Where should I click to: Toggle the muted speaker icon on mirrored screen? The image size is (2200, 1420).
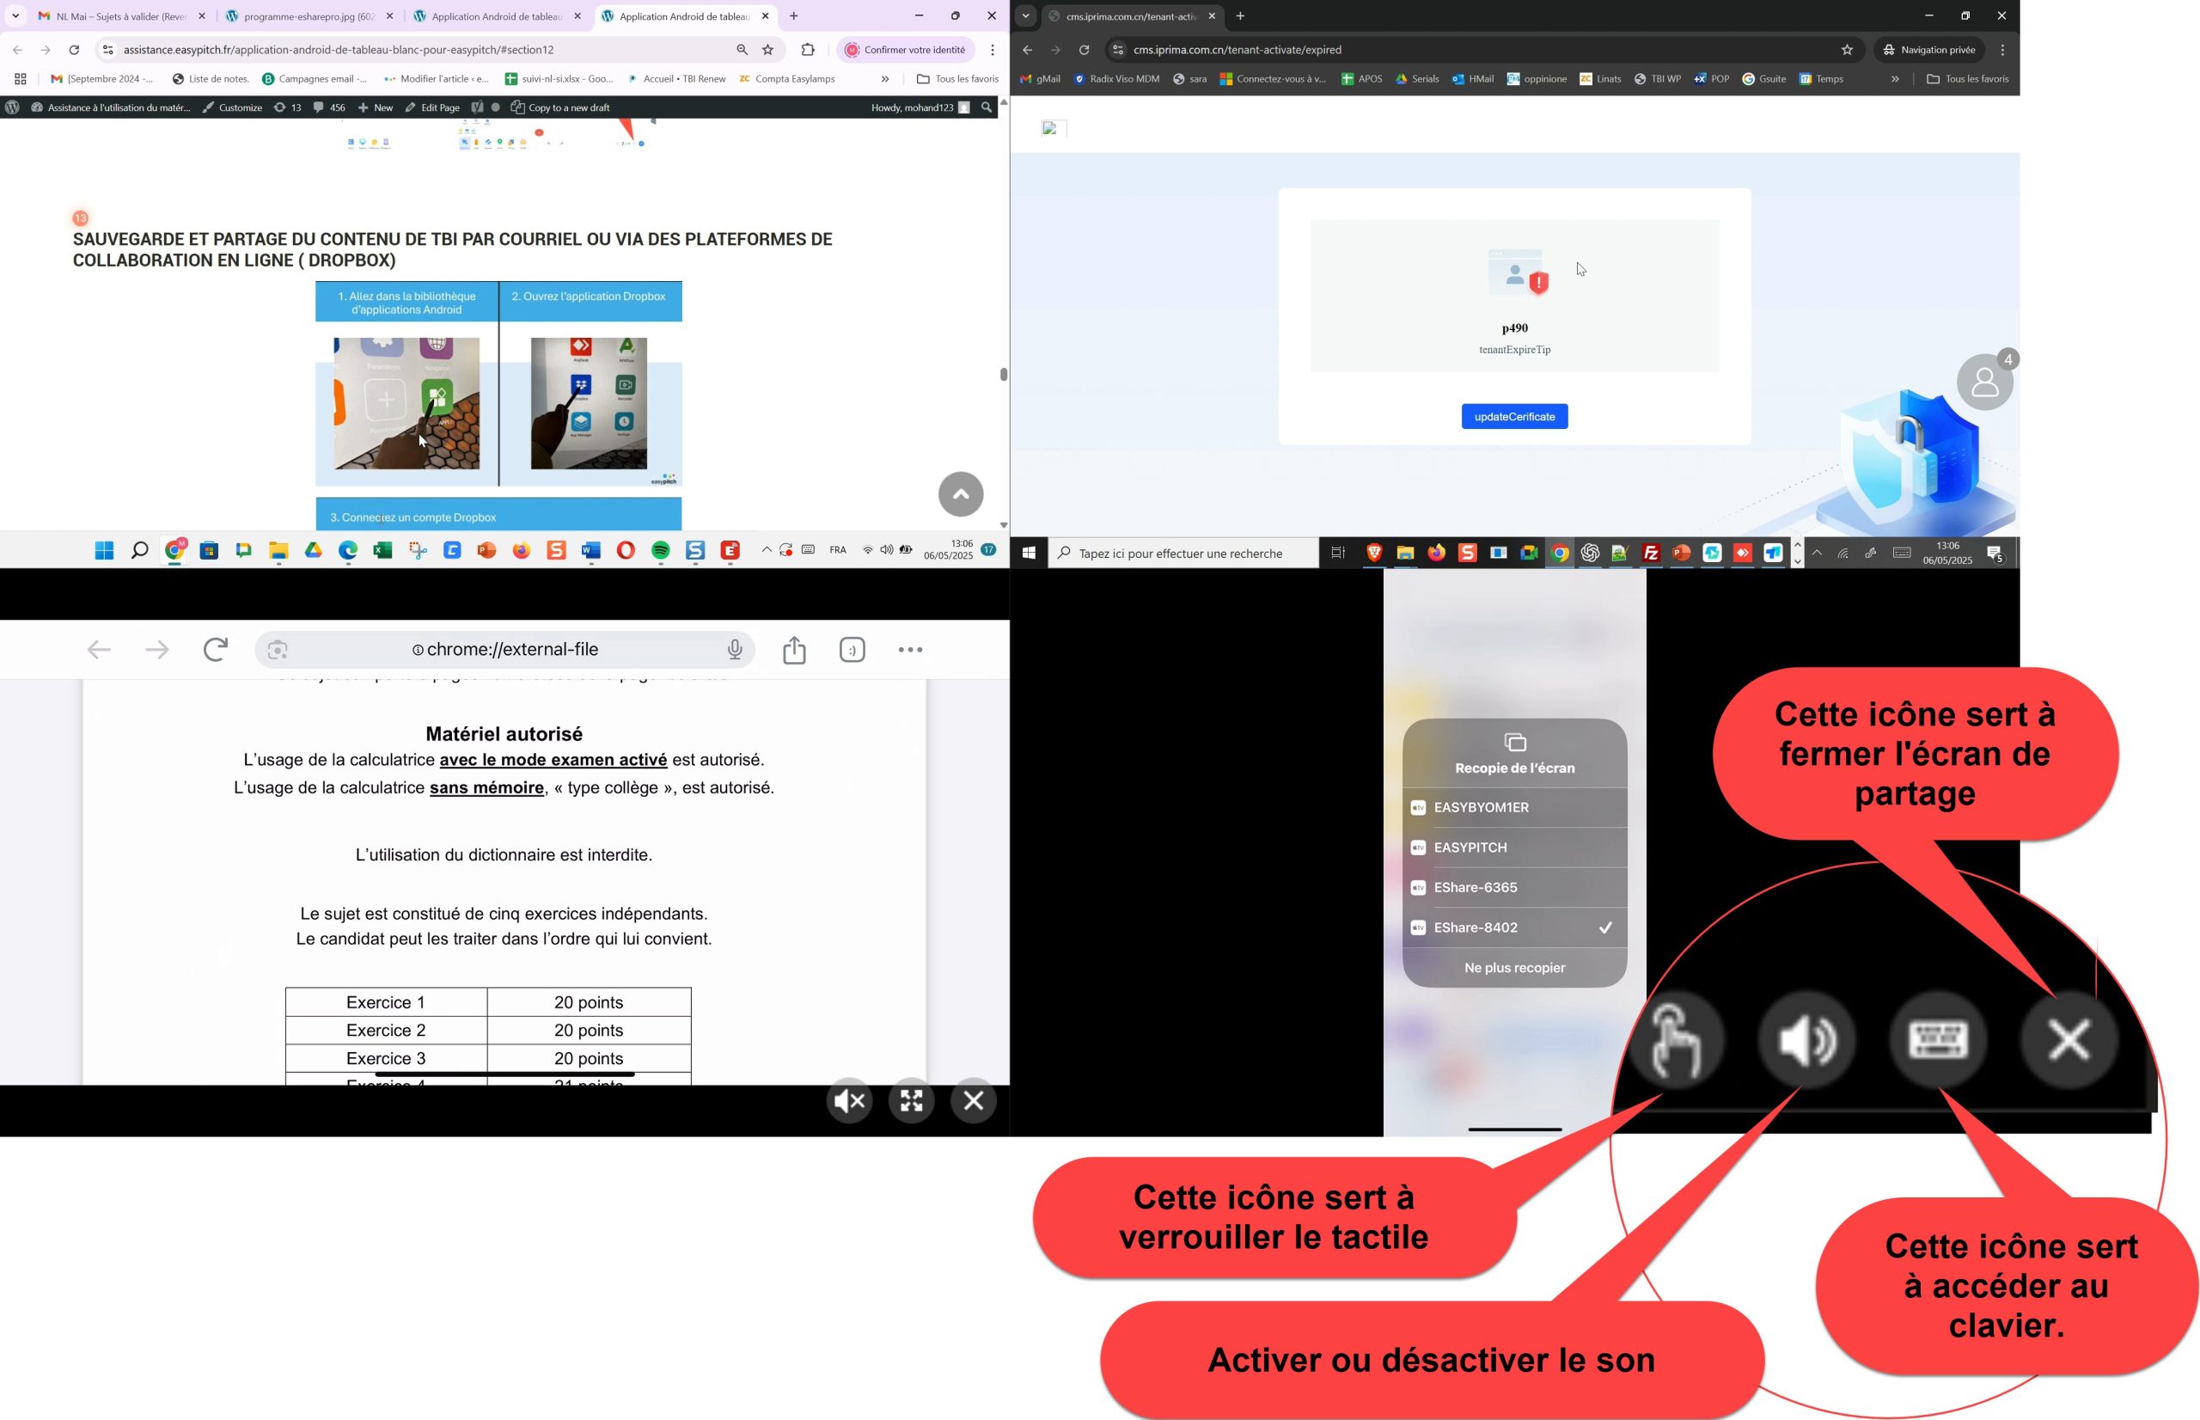coord(849,1101)
